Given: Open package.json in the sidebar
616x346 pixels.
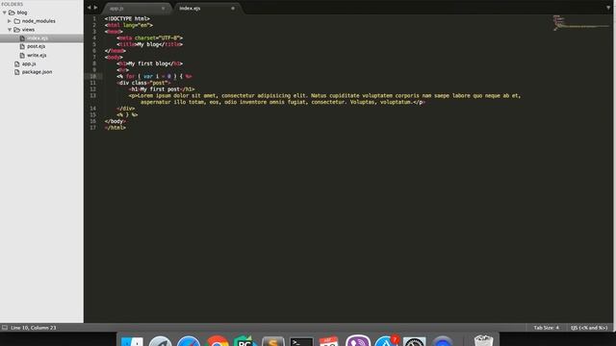Looking at the screenshot, I should [37, 72].
